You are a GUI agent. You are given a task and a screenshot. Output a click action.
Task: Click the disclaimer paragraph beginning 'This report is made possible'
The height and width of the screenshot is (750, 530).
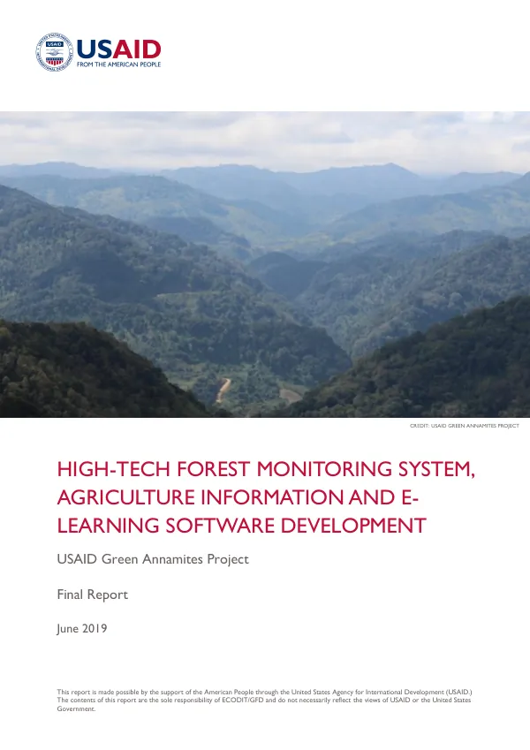pyautogui.click(x=264, y=701)
